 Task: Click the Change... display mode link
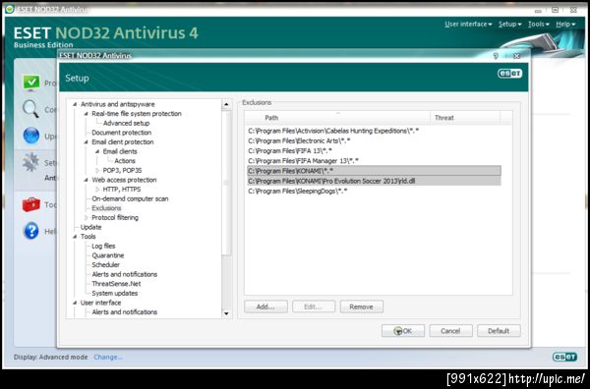click(x=107, y=357)
